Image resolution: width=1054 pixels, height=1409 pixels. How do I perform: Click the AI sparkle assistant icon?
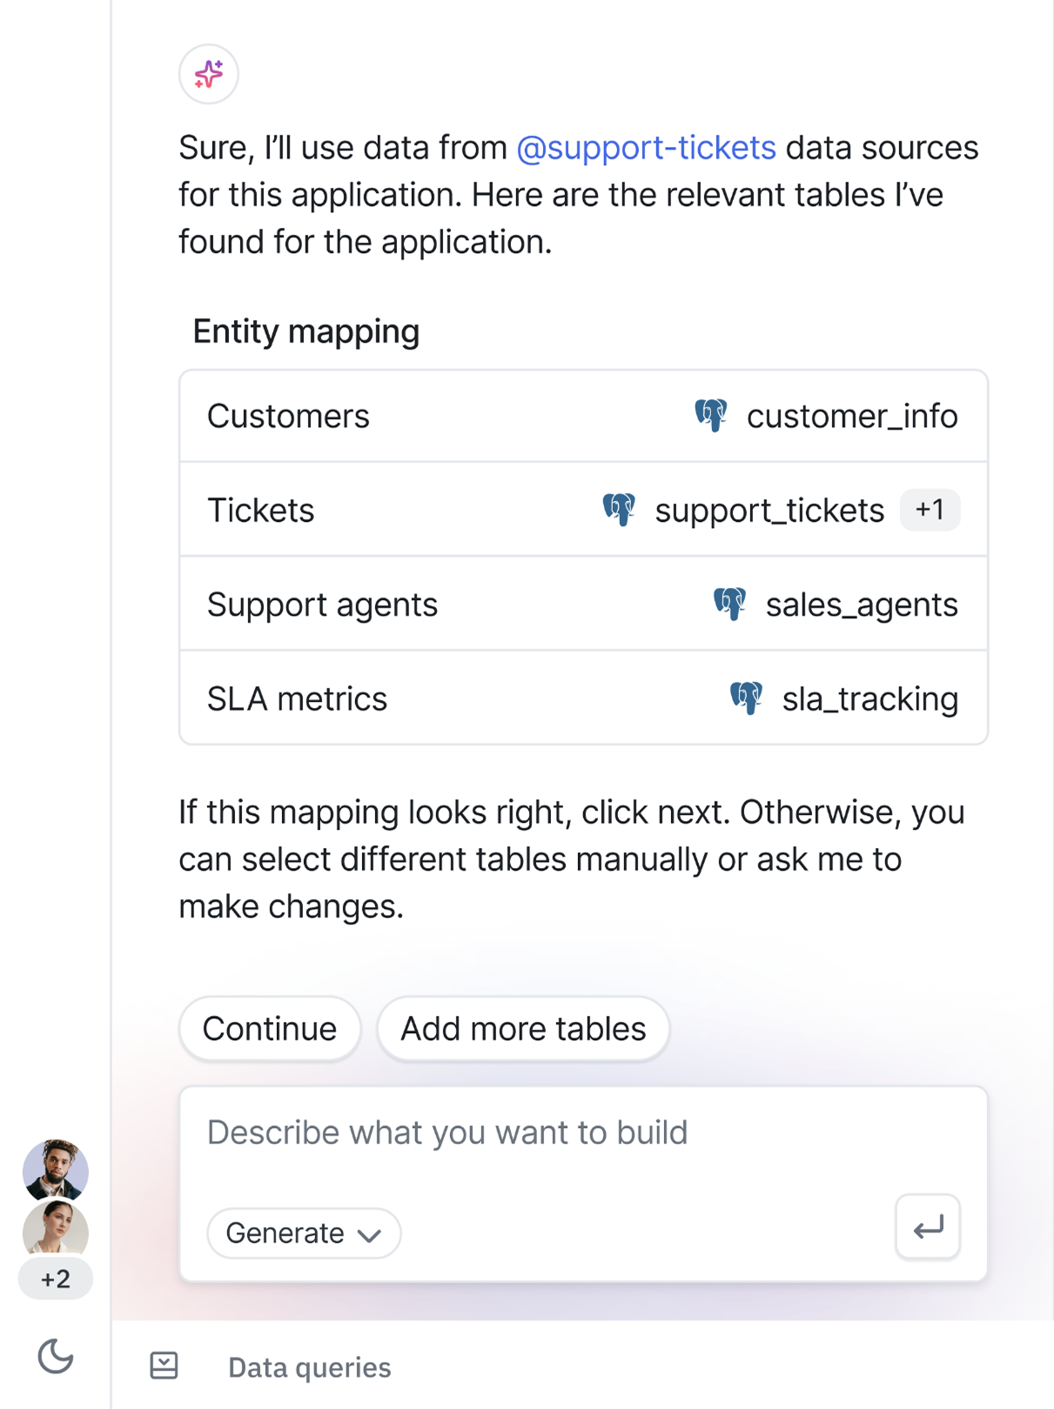point(209,75)
